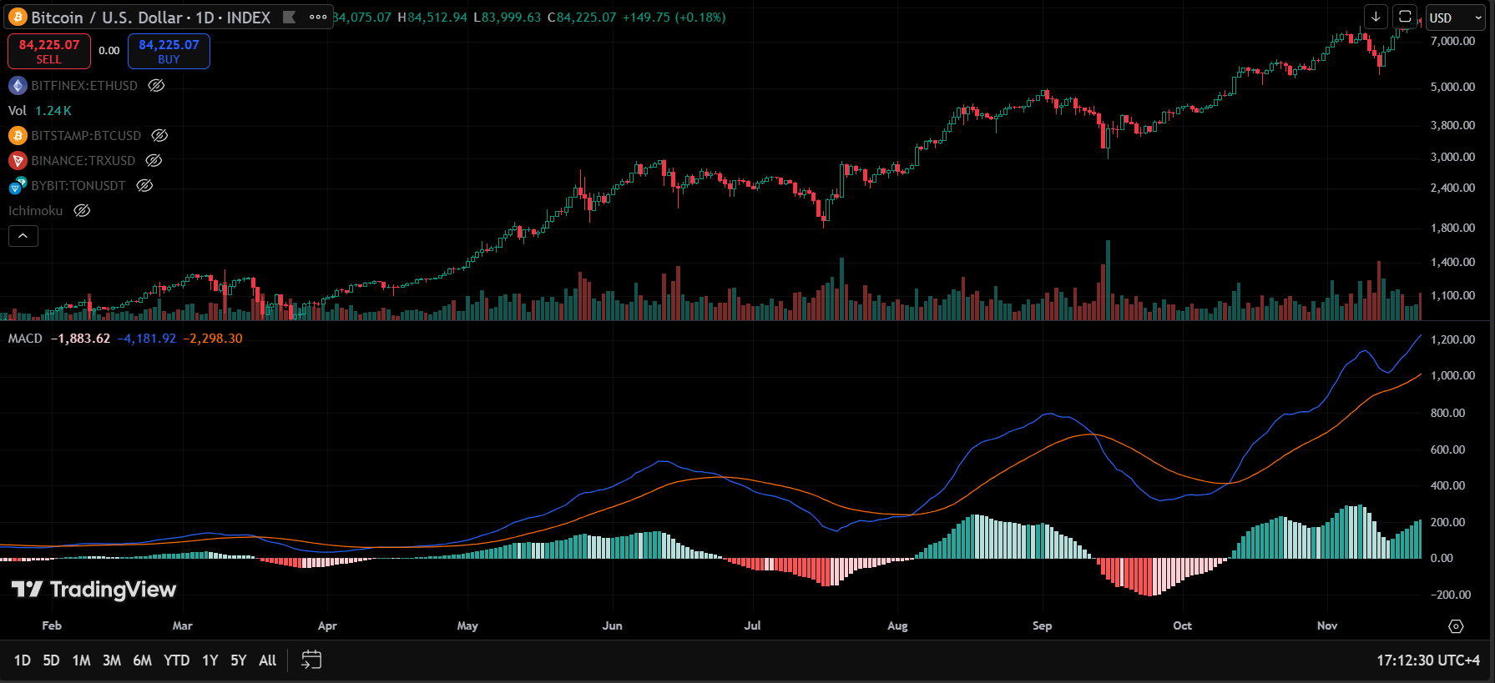Viewport: 1495px width, 683px height.
Task: Collapse the indicator legend with the chevron
Action: [23, 237]
